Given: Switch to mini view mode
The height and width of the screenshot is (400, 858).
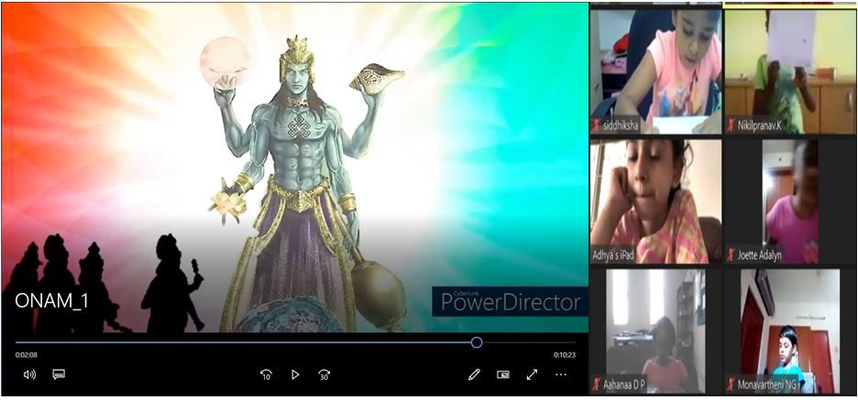Looking at the screenshot, I should 503,374.
